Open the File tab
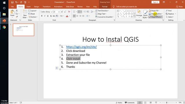This screenshot has height=104, width=185. tap(12, 7)
